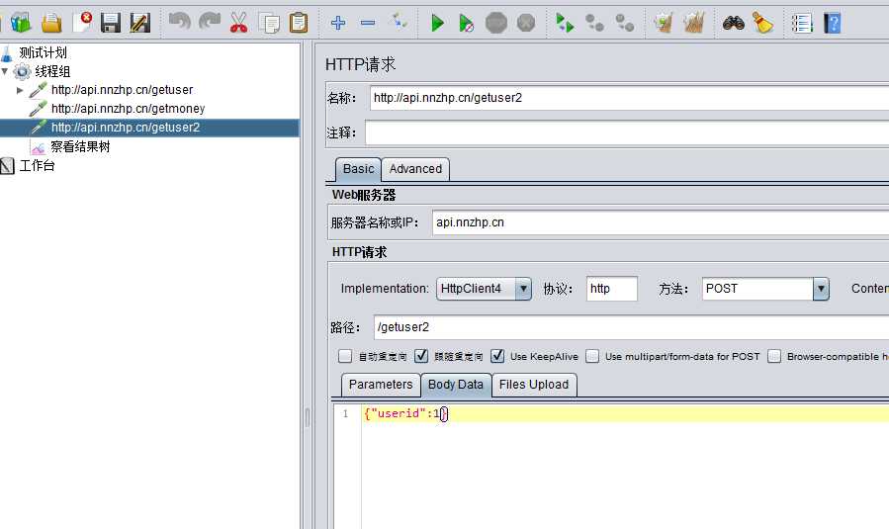
Task: Click the 路径 path field
Action: click(x=631, y=327)
